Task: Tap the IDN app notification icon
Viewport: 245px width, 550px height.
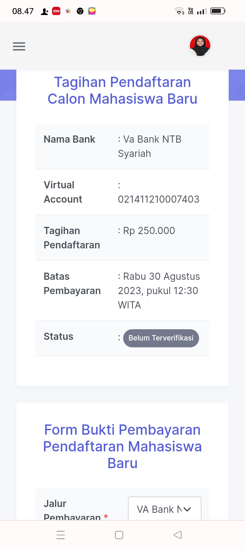Action: pyautogui.click(x=56, y=11)
